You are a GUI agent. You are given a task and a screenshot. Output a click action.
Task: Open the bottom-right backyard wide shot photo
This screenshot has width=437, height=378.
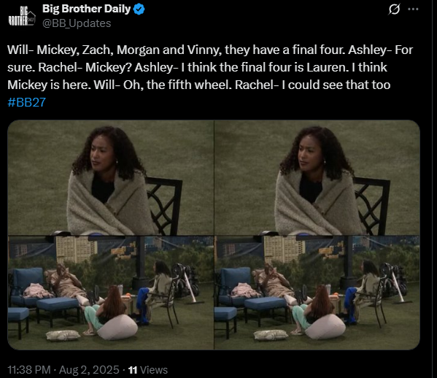click(x=317, y=293)
